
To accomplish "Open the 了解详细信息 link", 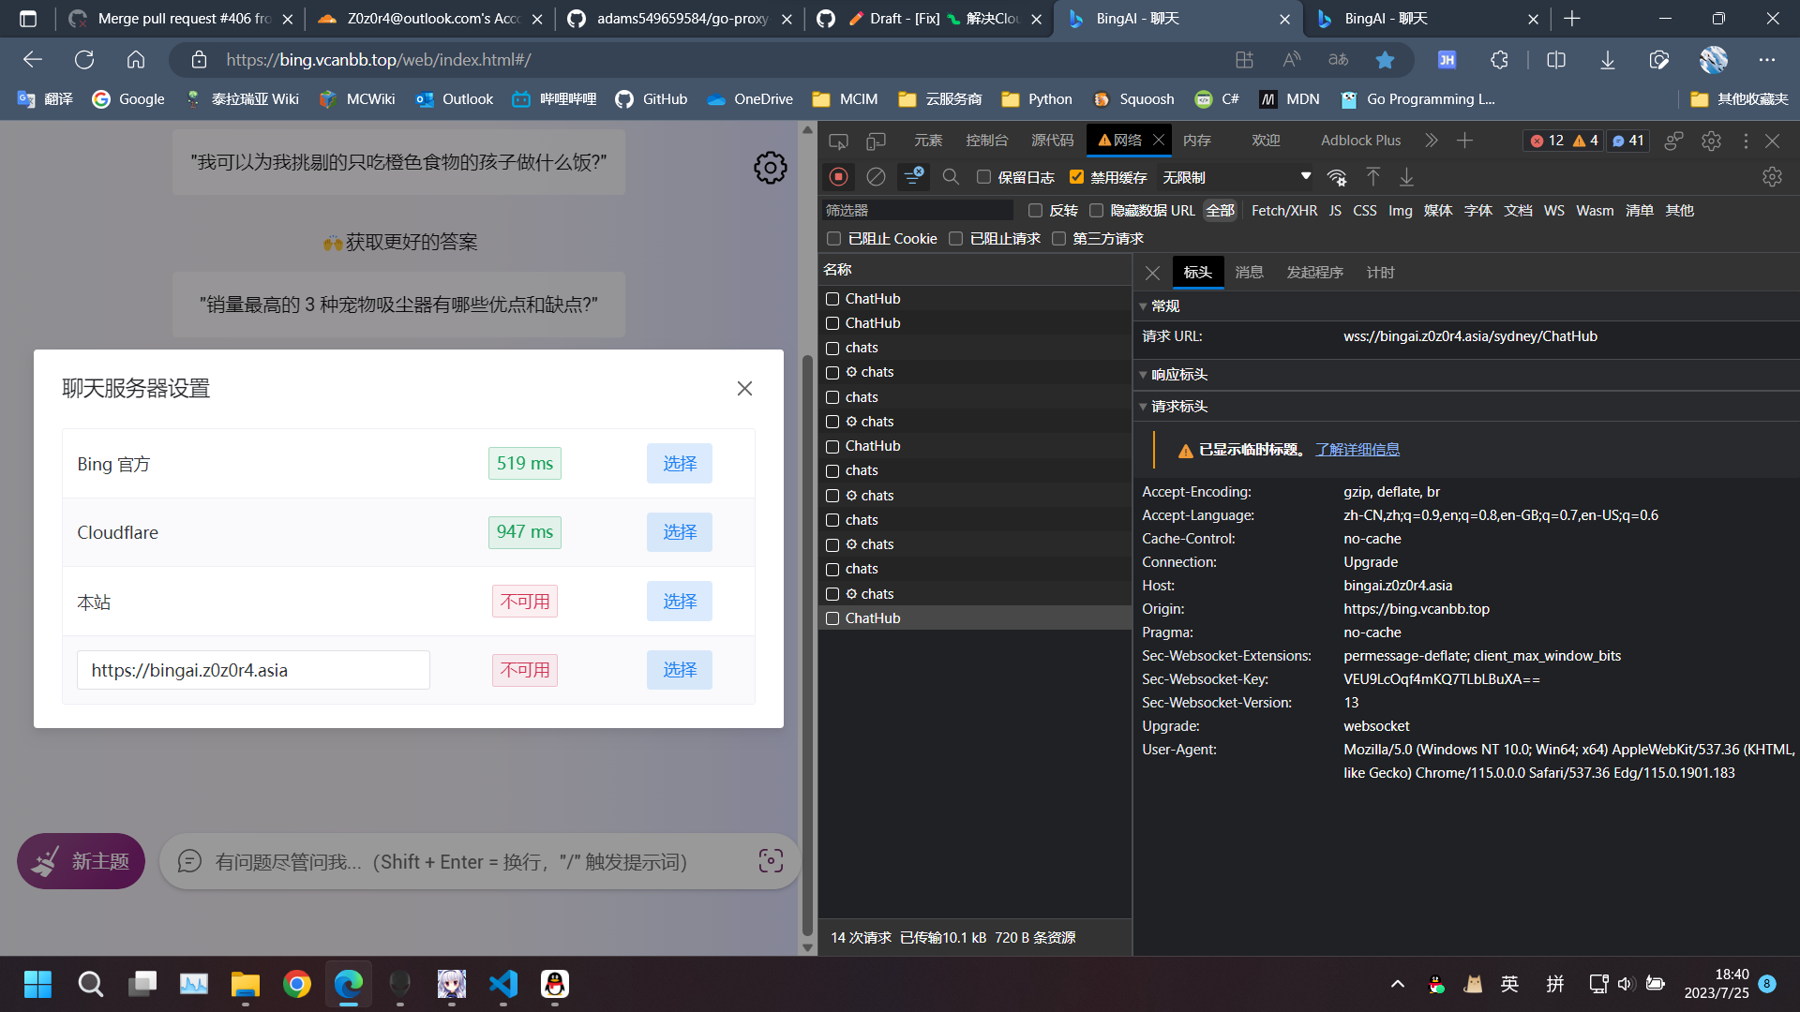I will point(1357,449).
